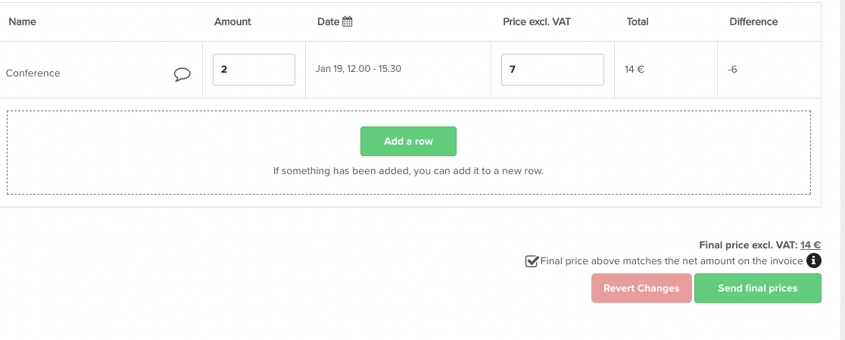This screenshot has height=340, width=845.
Task: Focus the Price excl. VAT input field
Action: 553,70
